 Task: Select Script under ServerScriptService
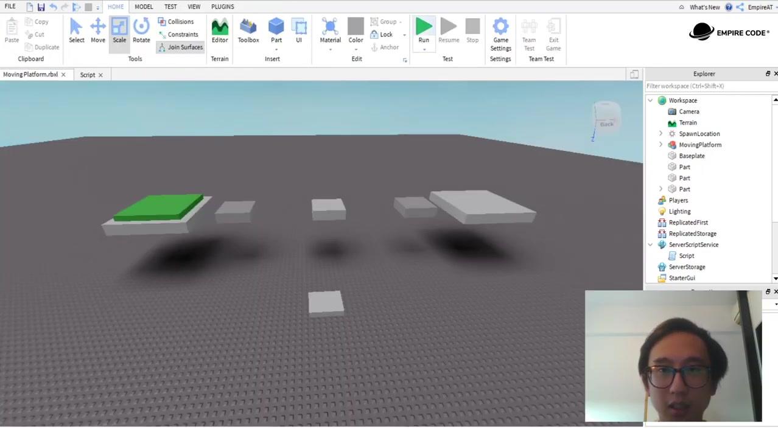point(686,256)
